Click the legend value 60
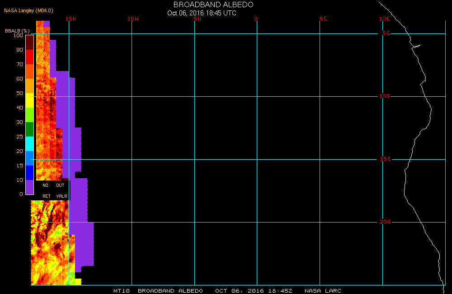The width and height of the screenshot is (452, 294). (x=19, y=79)
